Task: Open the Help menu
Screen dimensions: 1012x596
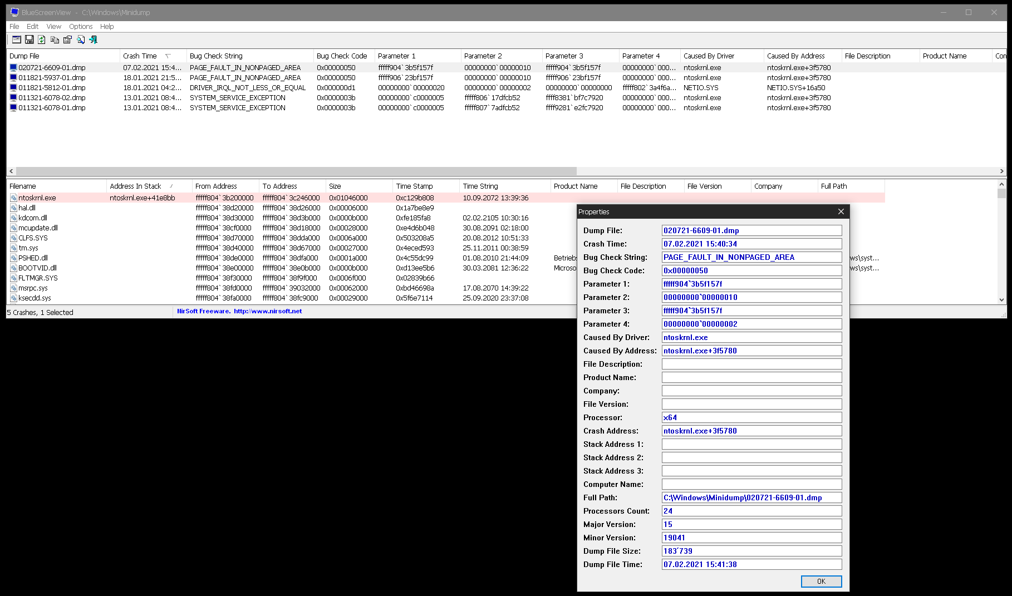Action: 107,26
